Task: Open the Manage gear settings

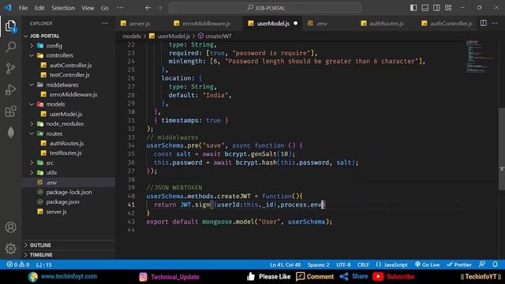Action: click(10, 248)
